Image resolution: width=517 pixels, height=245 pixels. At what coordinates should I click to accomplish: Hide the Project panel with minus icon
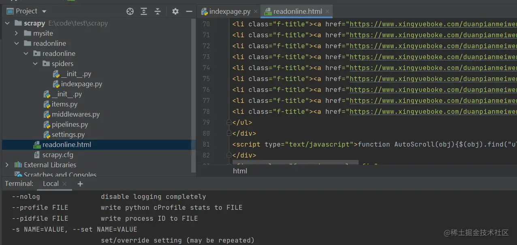[x=189, y=11]
